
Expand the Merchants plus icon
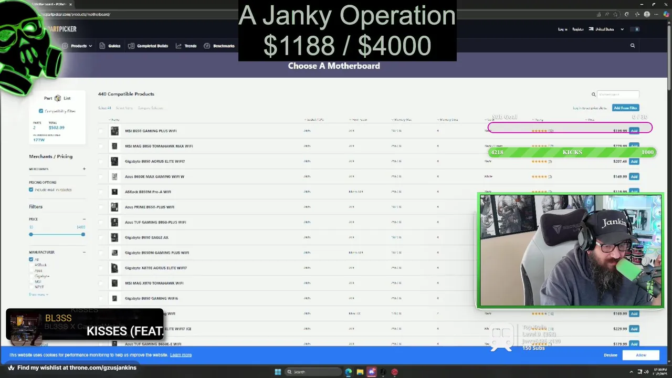tap(84, 169)
